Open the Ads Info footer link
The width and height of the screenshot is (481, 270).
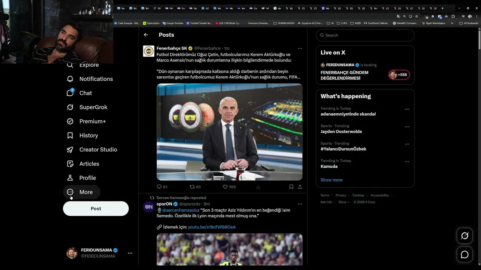click(326, 202)
